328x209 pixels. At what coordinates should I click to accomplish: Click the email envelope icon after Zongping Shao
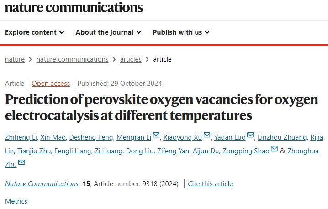pyautogui.click(x=274, y=149)
